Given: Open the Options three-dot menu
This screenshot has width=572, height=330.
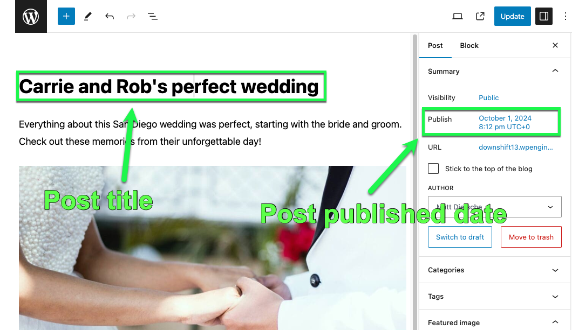Looking at the screenshot, I should click(x=565, y=16).
